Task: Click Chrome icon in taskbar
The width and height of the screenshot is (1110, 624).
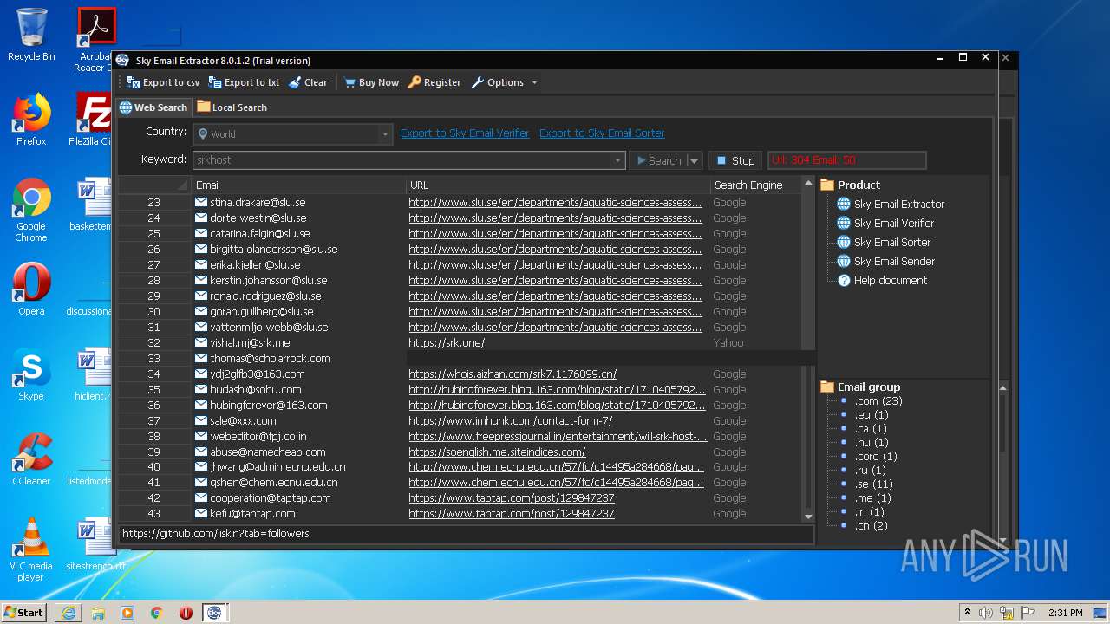Action: [156, 613]
